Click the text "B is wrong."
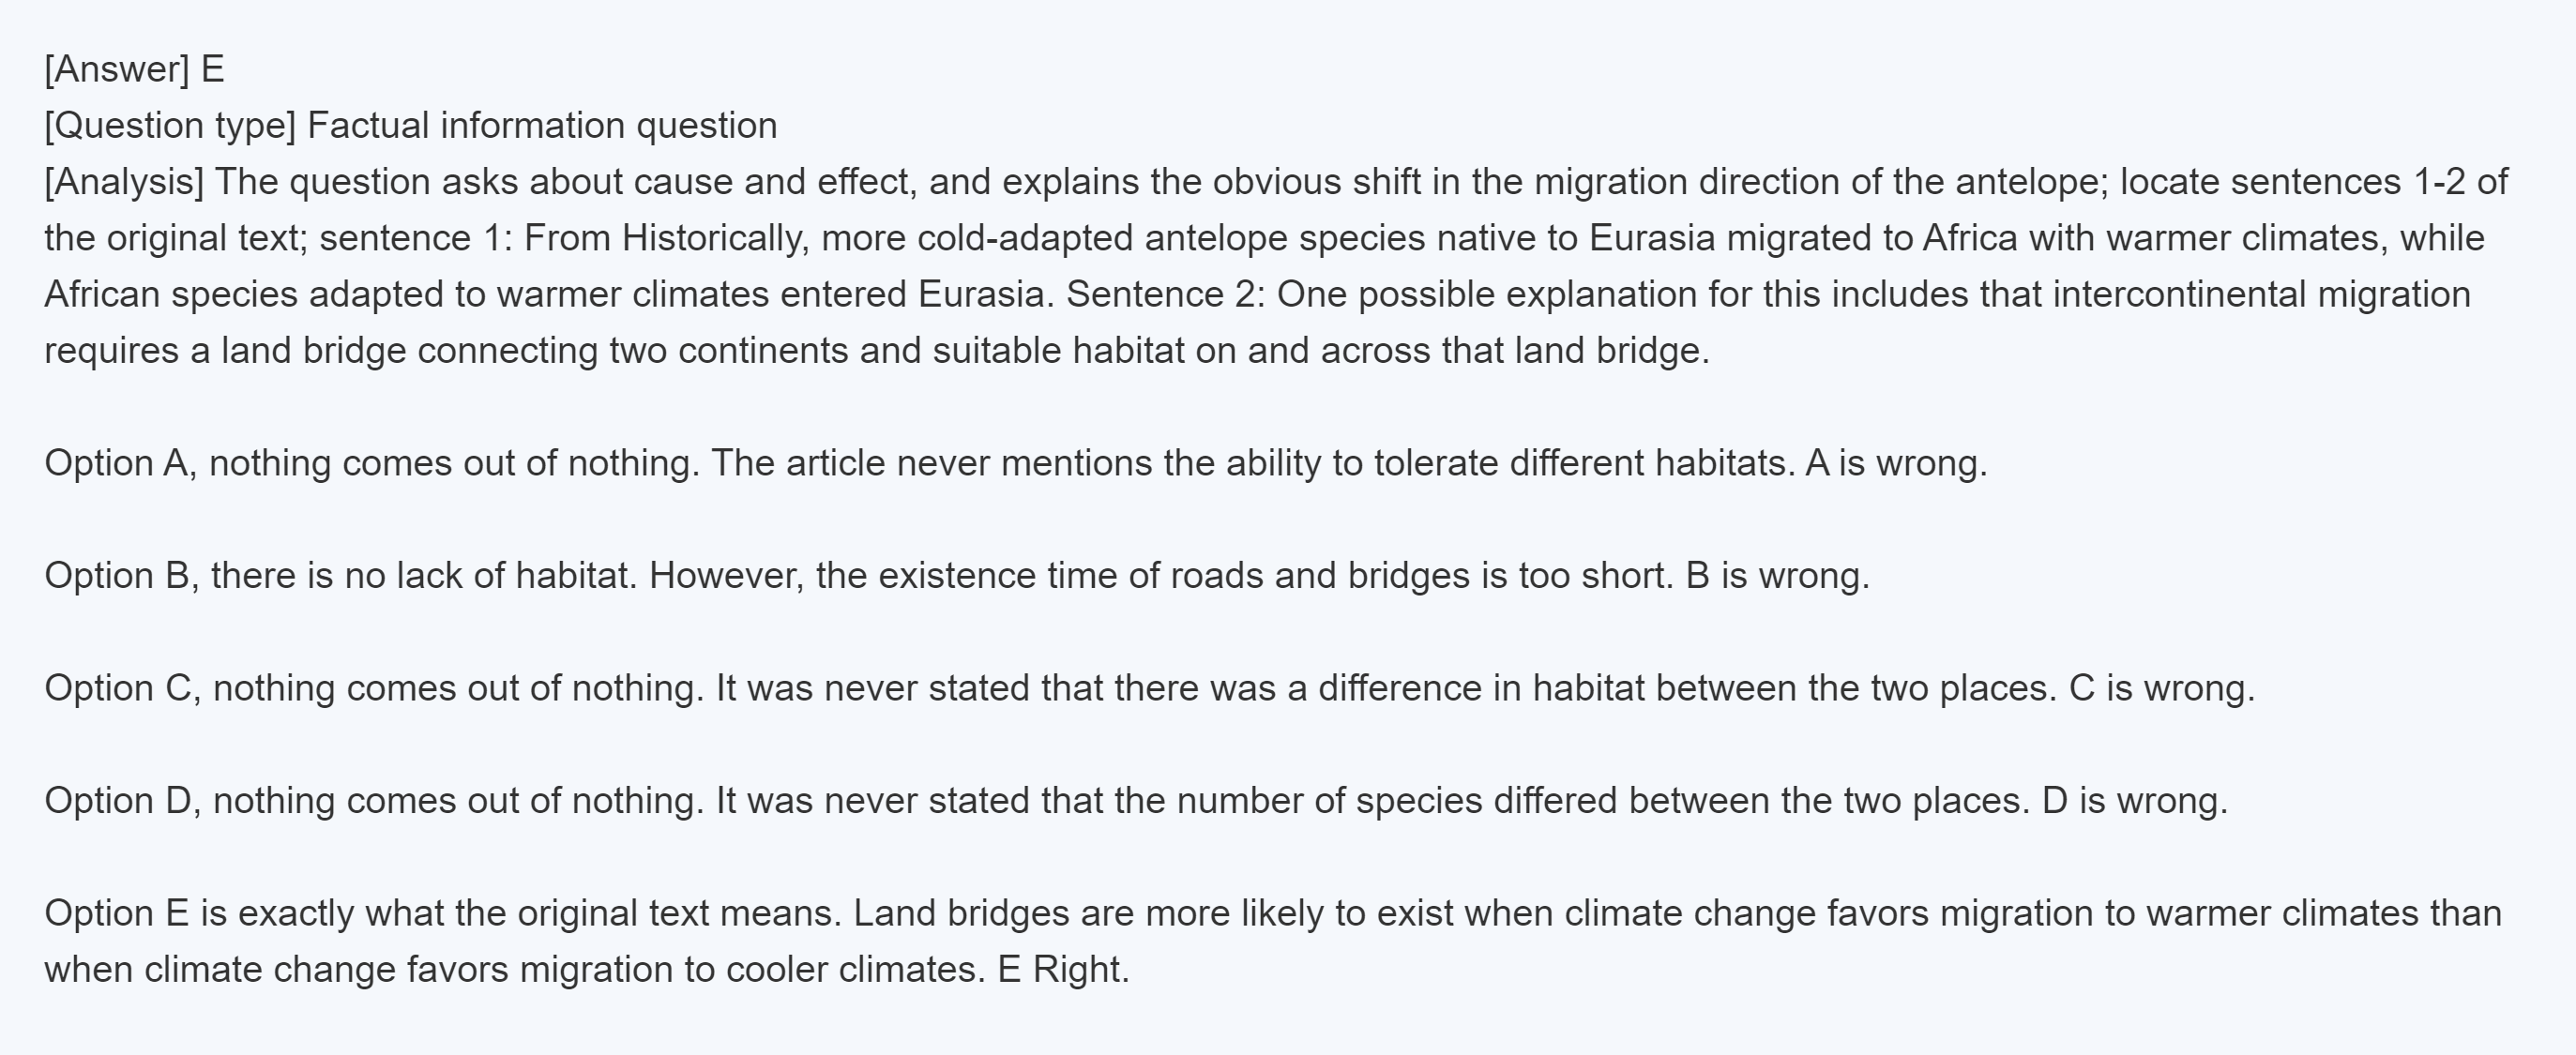The image size is (2576, 1055). [1777, 576]
